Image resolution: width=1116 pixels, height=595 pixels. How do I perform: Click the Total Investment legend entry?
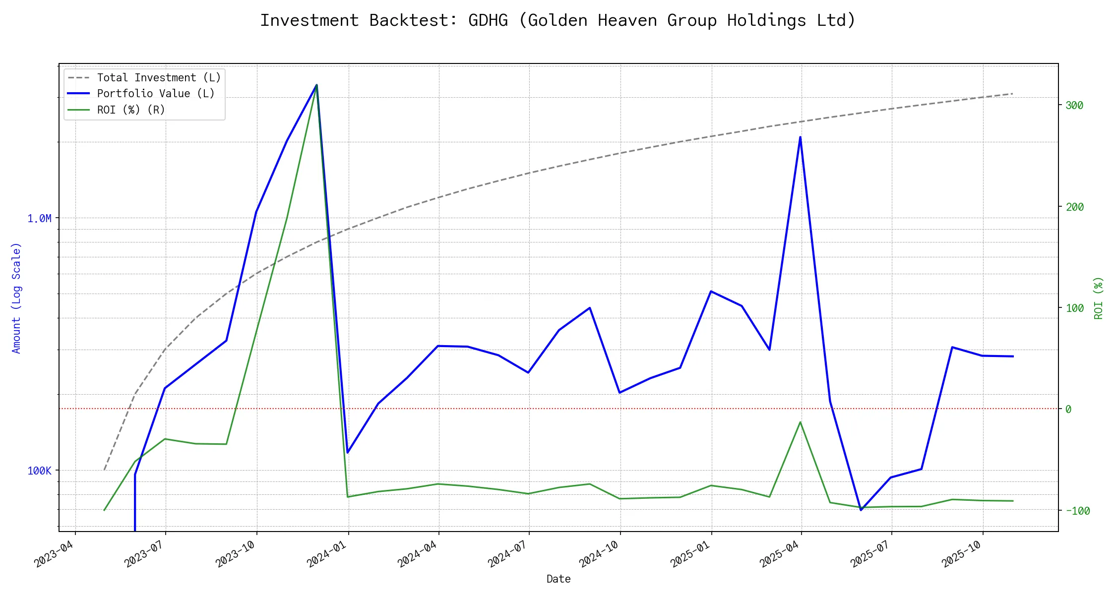[x=159, y=78]
